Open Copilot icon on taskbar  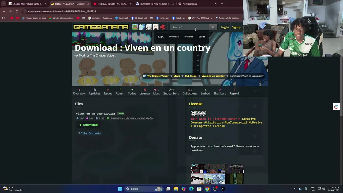pyautogui.click(x=184, y=189)
